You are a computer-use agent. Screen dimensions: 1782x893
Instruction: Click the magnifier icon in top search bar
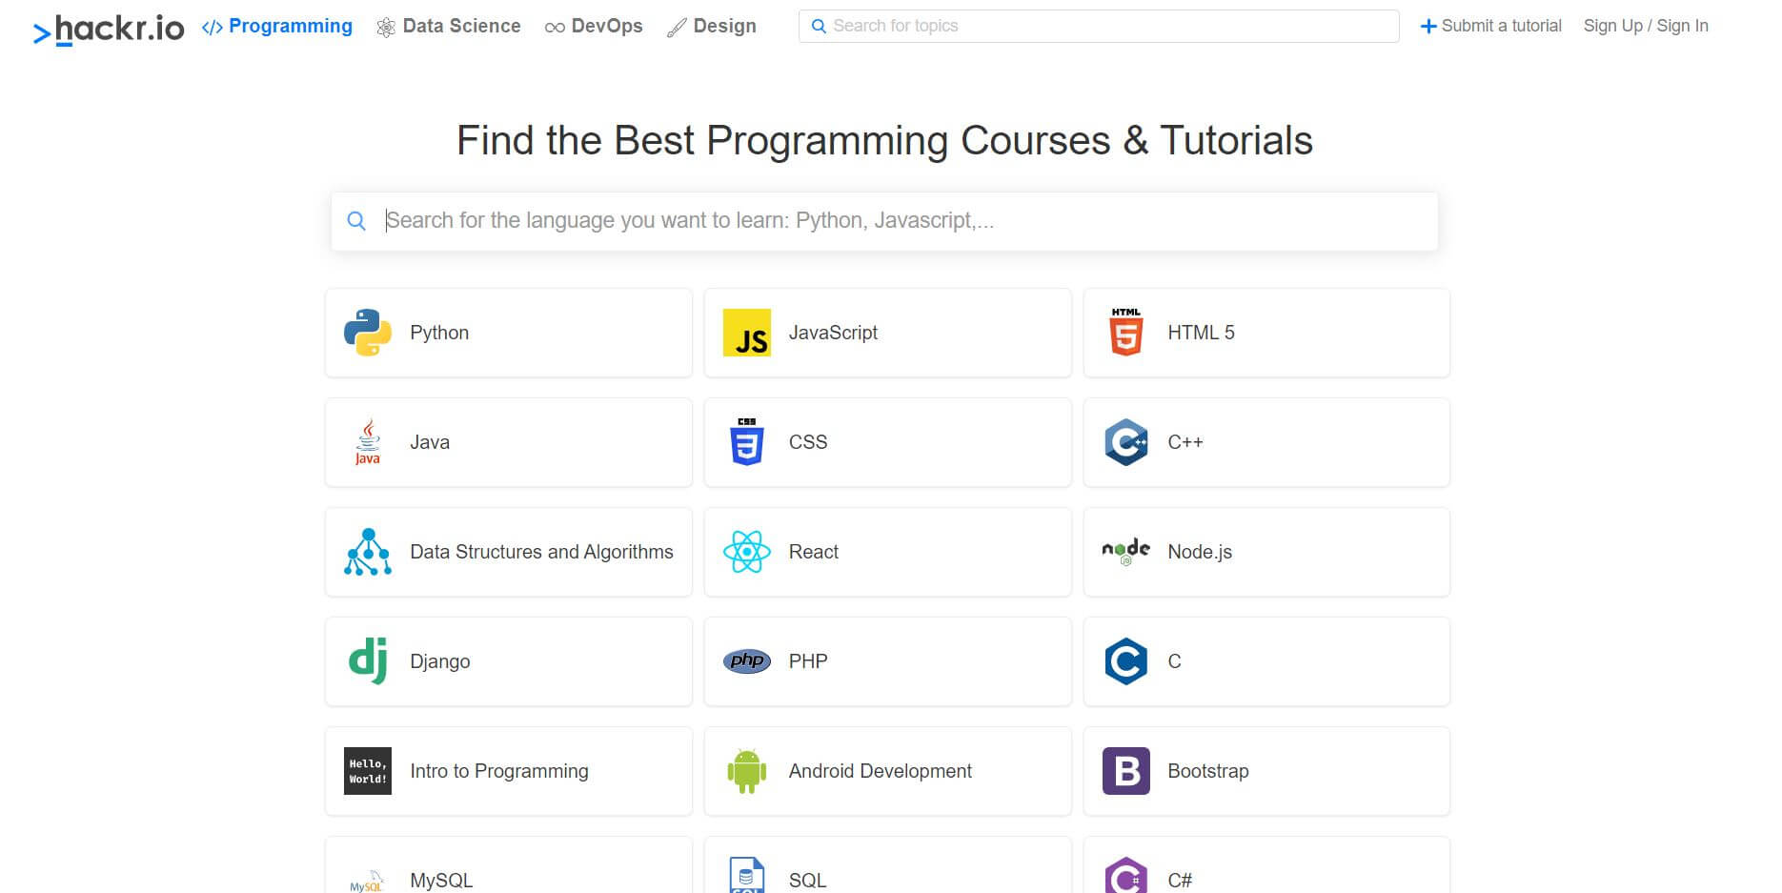818,27
